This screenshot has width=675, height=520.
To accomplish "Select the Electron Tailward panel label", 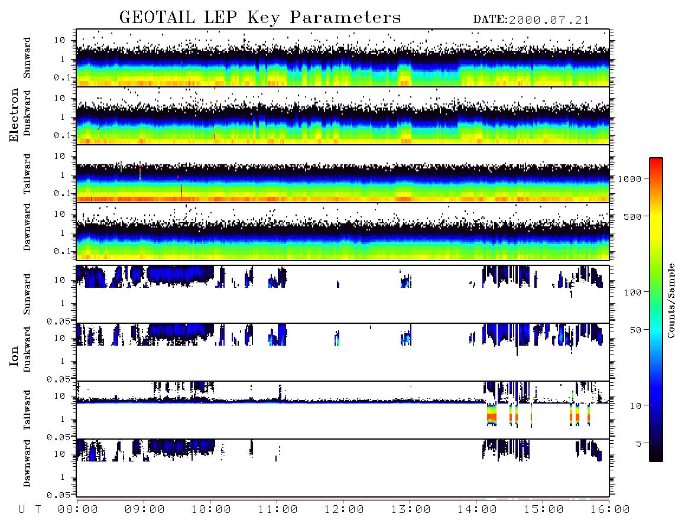I will click(x=27, y=174).
